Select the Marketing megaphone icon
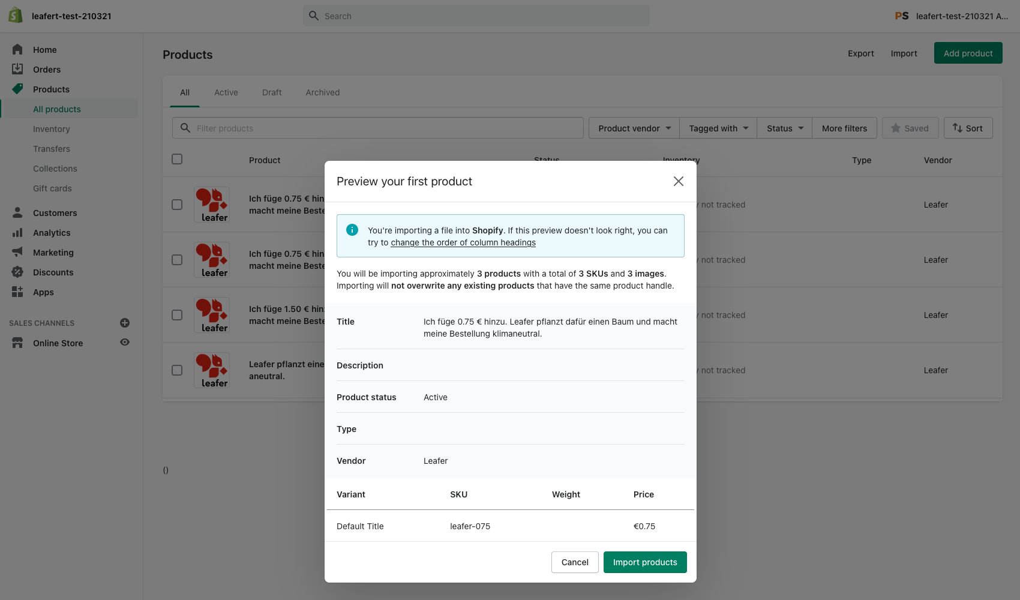 coord(18,252)
